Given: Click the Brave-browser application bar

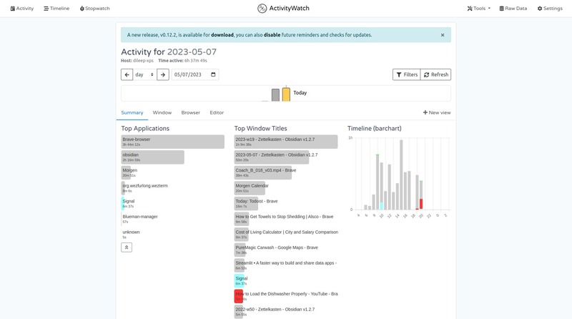Looking at the screenshot, I should pos(172,142).
